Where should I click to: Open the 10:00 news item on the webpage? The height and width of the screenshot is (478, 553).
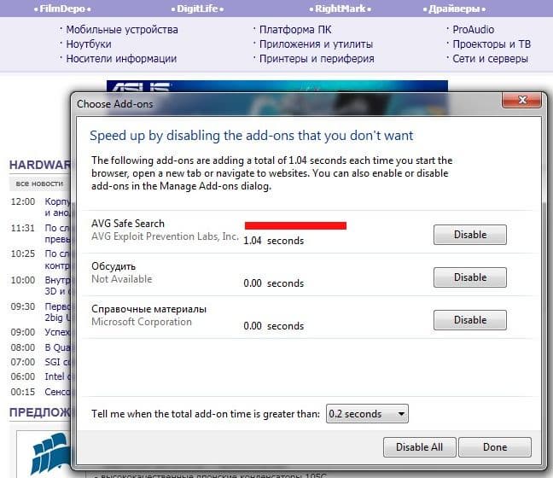(57, 285)
